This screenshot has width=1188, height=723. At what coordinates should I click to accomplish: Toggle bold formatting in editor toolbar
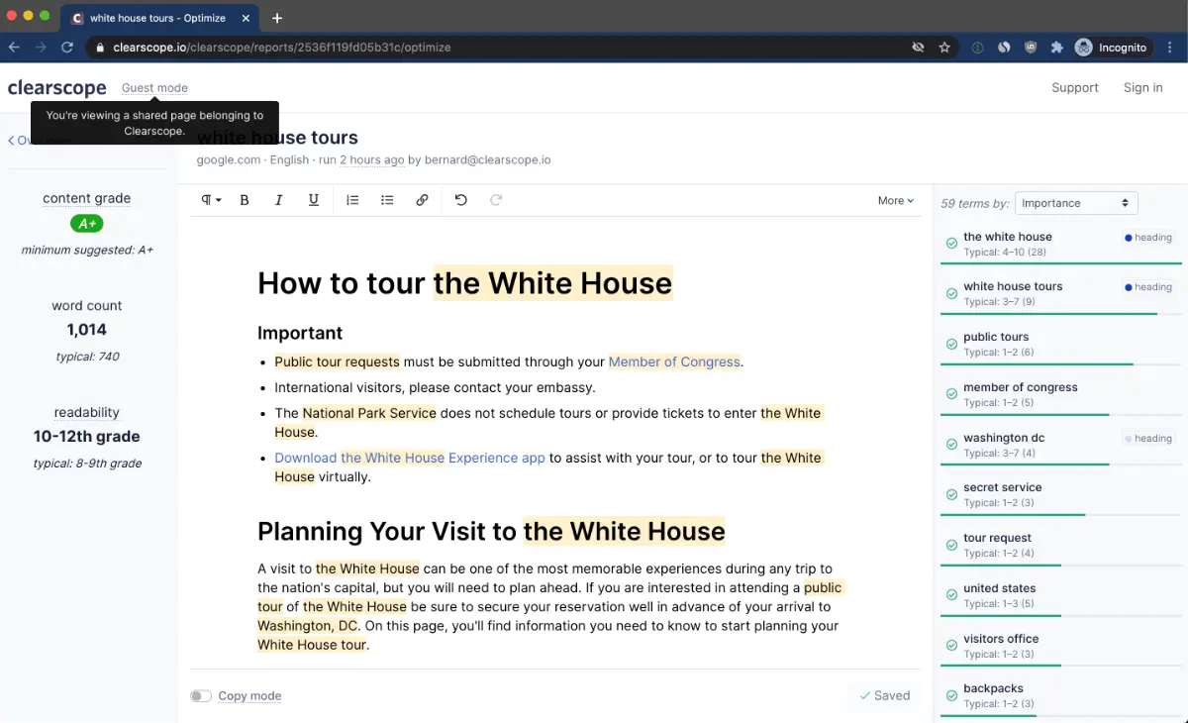click(x=245, y=200)
